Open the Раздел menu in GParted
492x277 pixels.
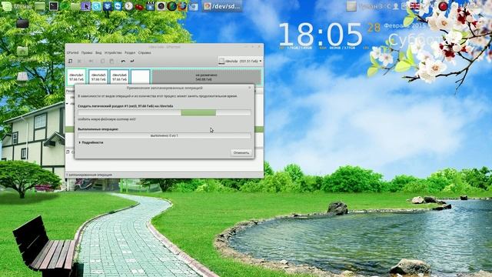[x=130, y=53]
